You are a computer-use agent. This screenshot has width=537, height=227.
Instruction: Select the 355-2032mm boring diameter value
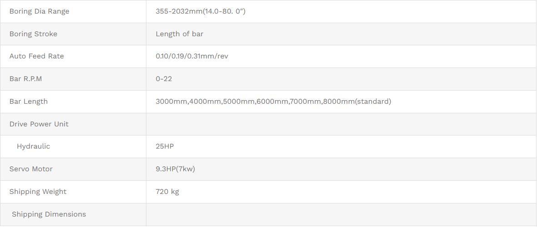point(201,11)
